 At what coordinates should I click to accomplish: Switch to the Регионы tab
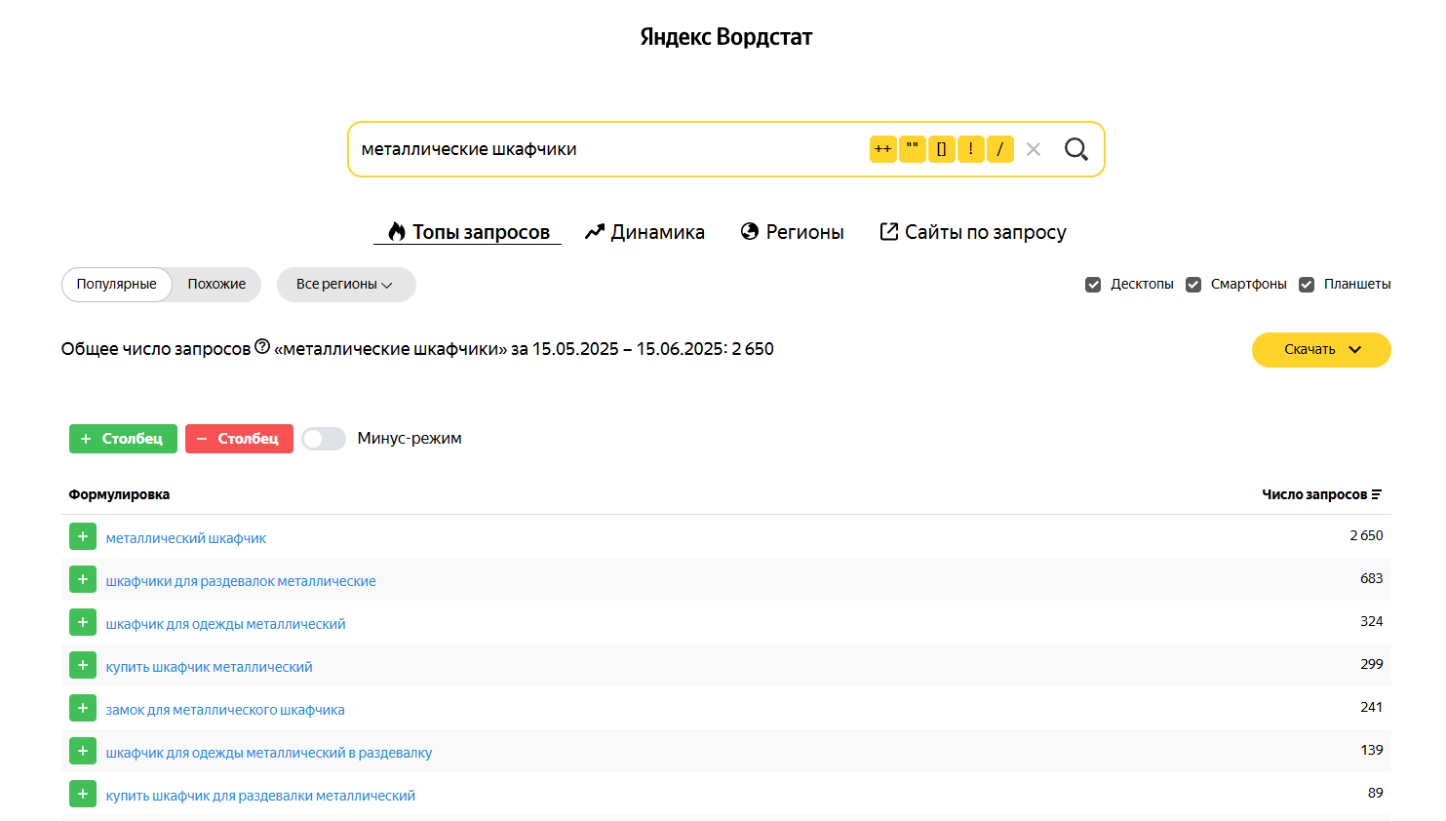(x=793, y=232)
